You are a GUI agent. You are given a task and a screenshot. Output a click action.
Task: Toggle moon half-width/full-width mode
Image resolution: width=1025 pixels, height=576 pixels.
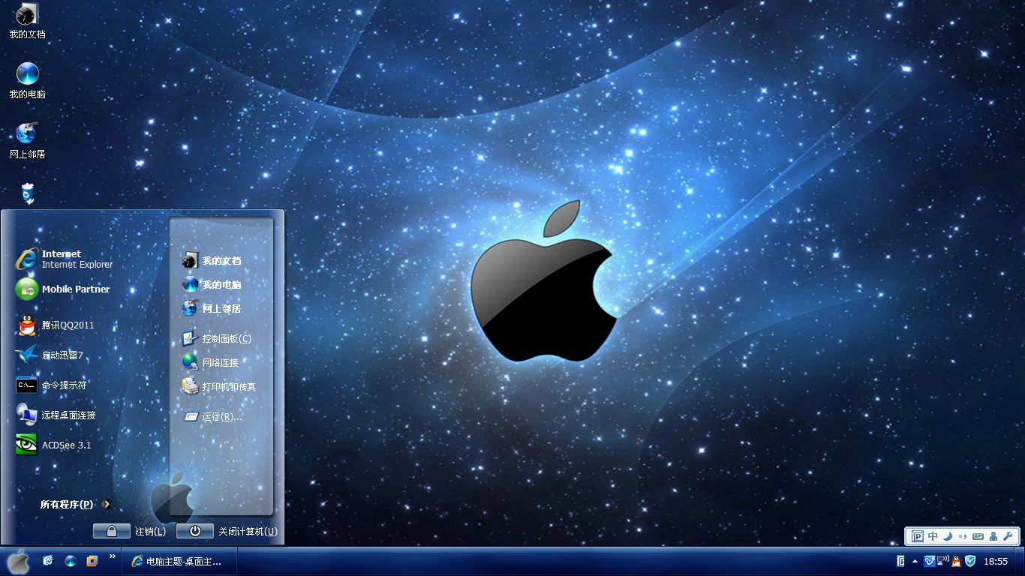948,536
